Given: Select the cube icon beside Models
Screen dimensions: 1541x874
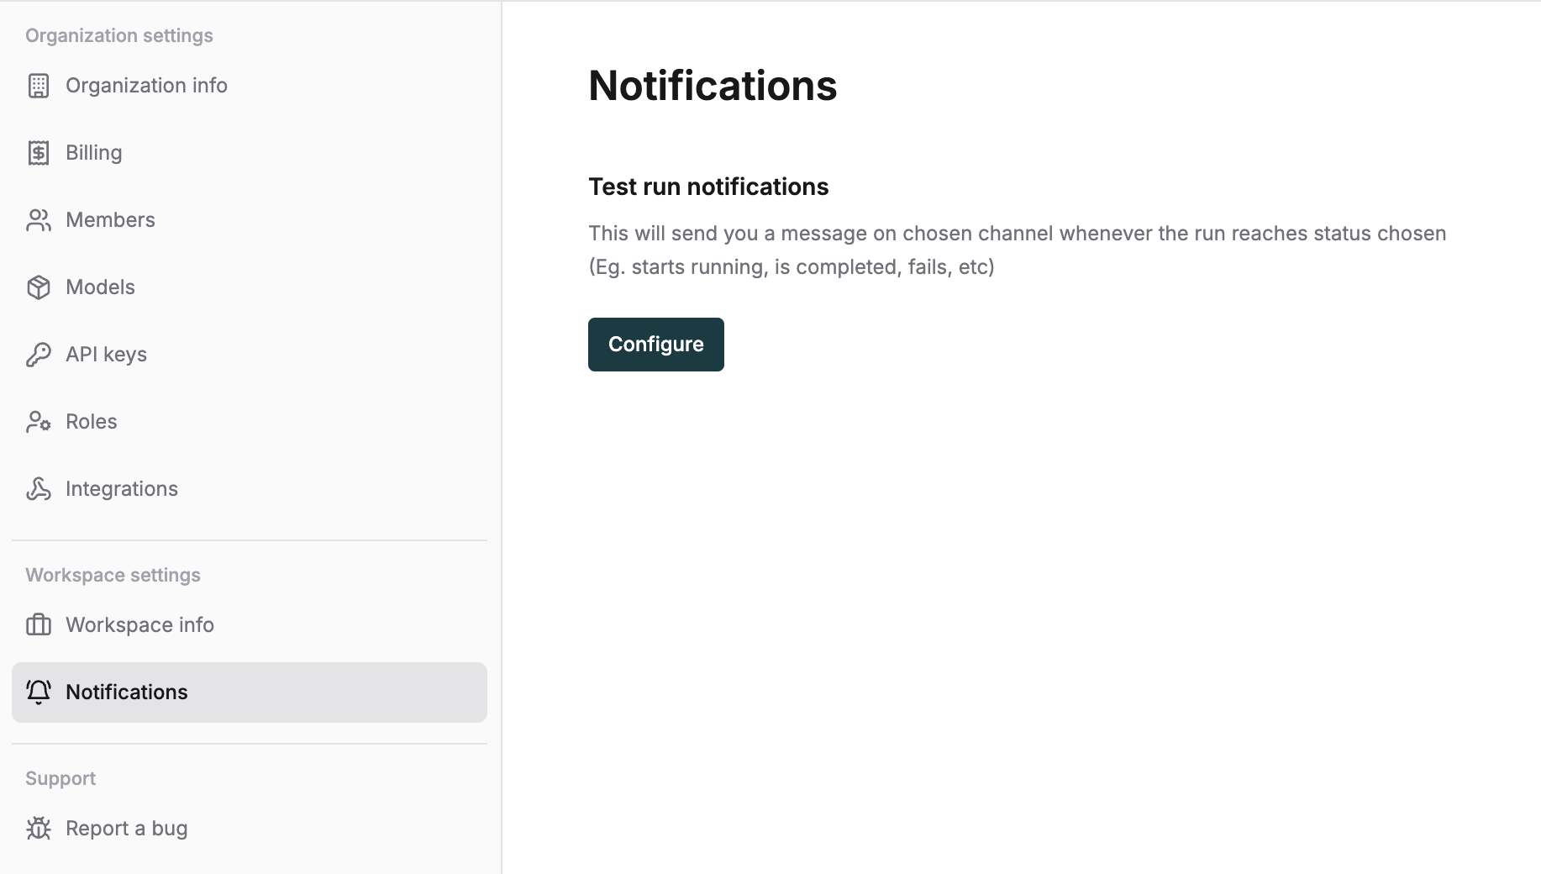Looking at the screenshot, I should point(39,287).
